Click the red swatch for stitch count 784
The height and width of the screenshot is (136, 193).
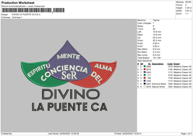coord(145,78)
